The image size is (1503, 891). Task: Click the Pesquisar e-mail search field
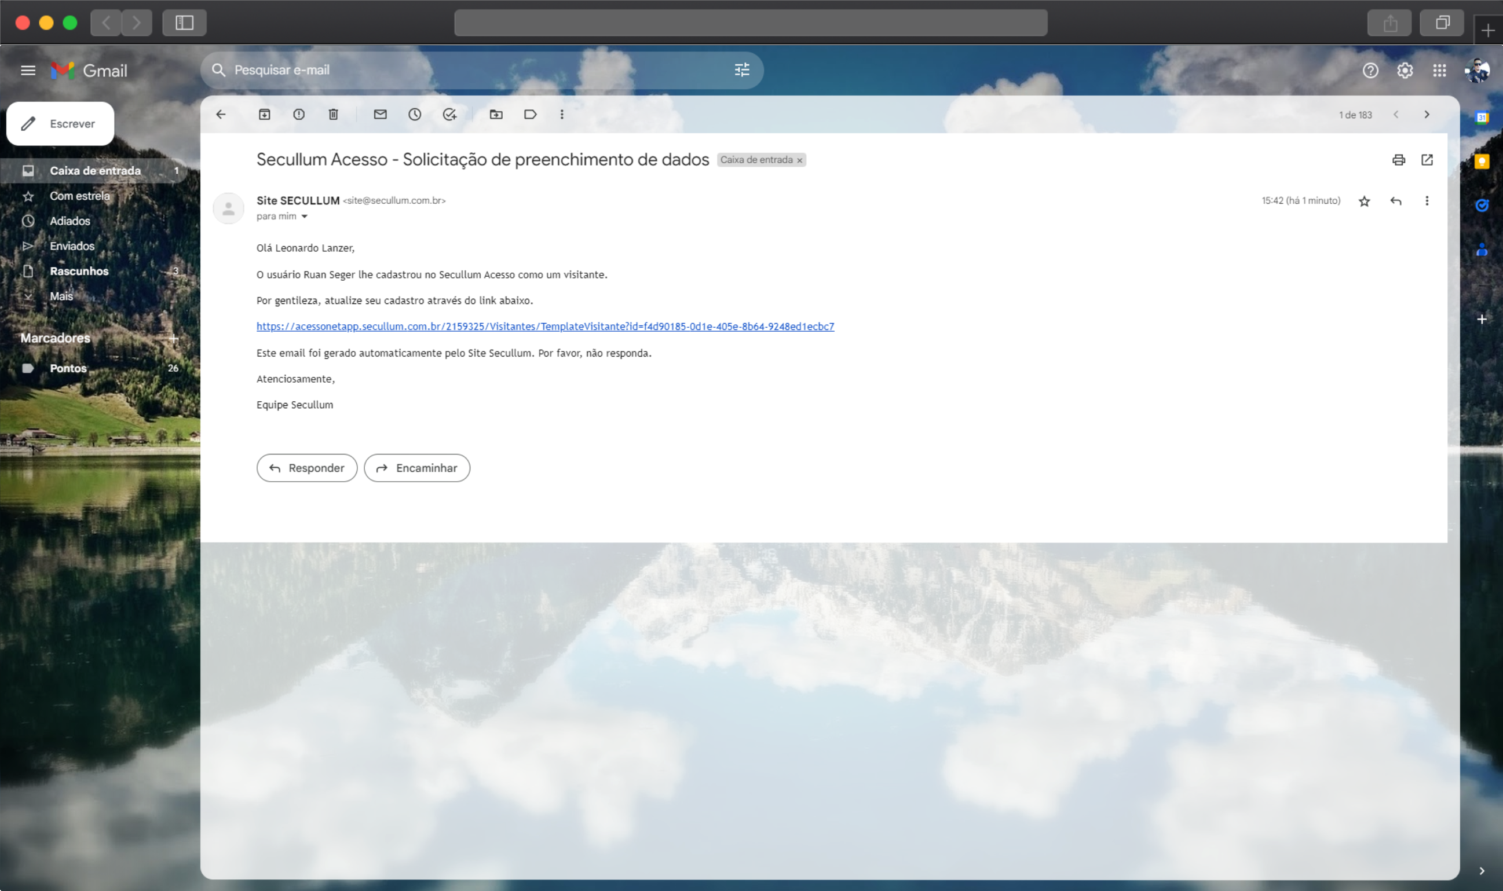469,70
